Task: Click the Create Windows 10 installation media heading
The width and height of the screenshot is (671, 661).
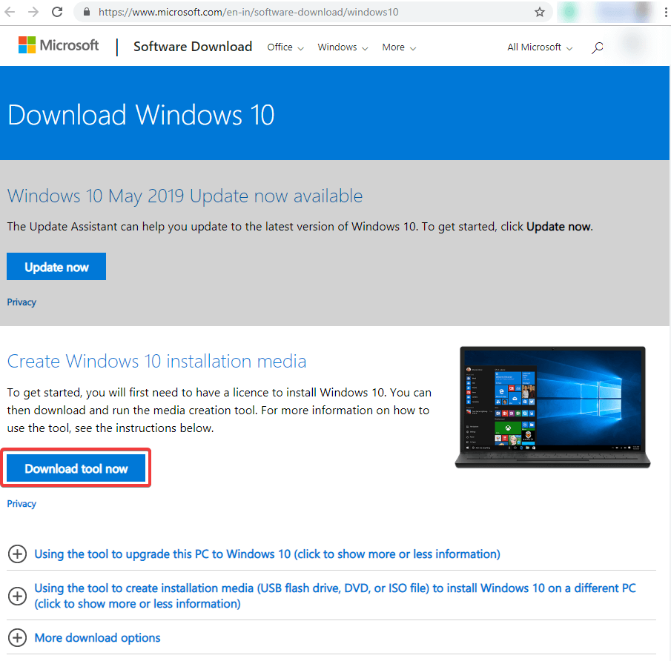Action: (156, 361)
